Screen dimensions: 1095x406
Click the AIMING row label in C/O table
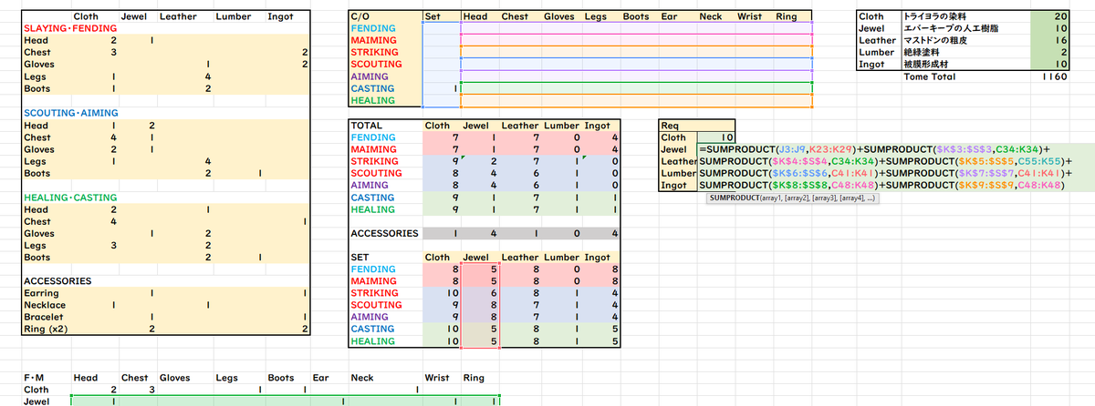369,76
